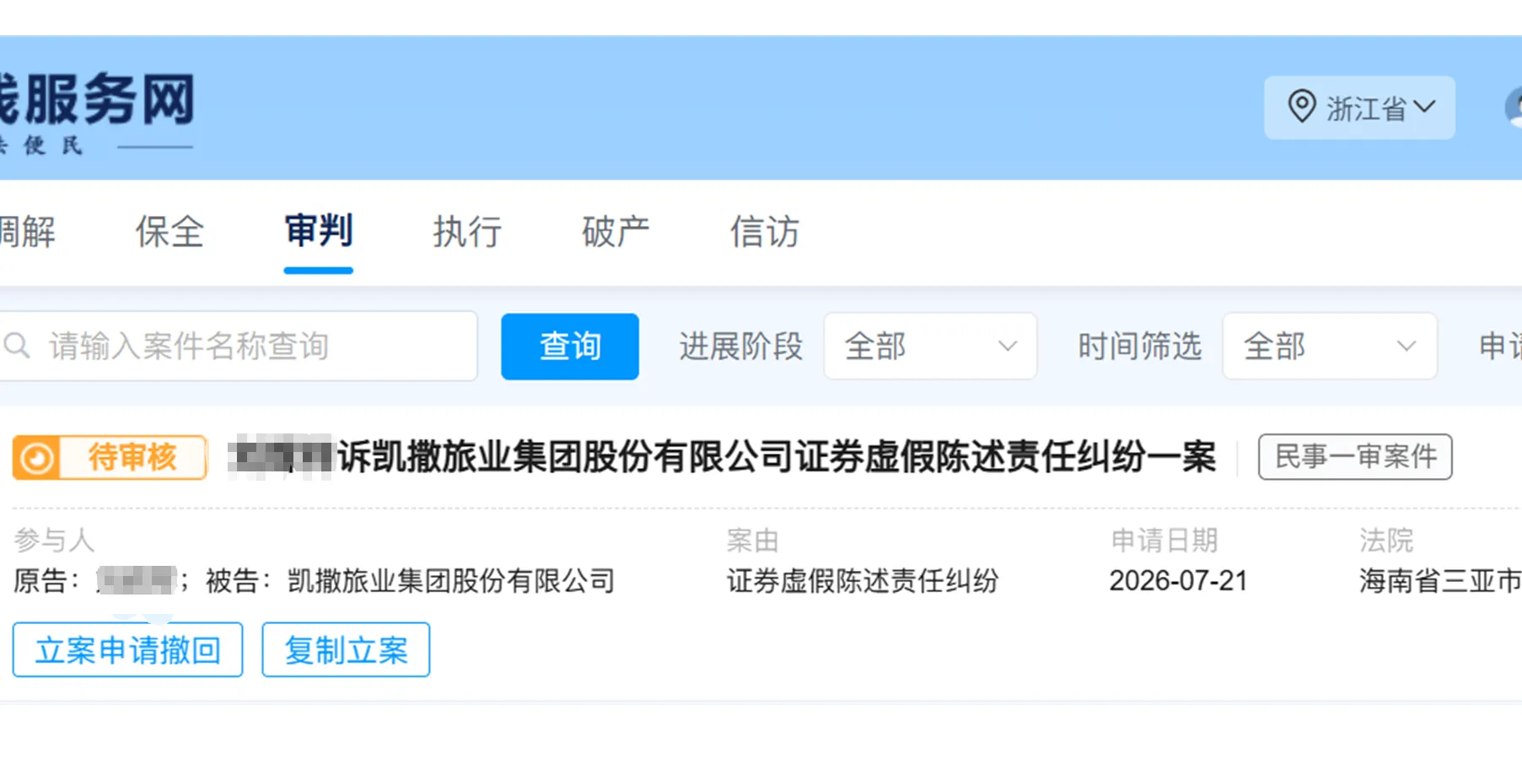Click the application date 2026-07-21
The image size is (1522, 775).
[x=1178, y=581]
